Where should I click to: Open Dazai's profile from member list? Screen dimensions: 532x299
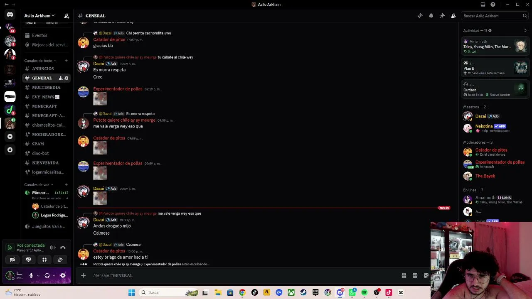click(495, 116)
